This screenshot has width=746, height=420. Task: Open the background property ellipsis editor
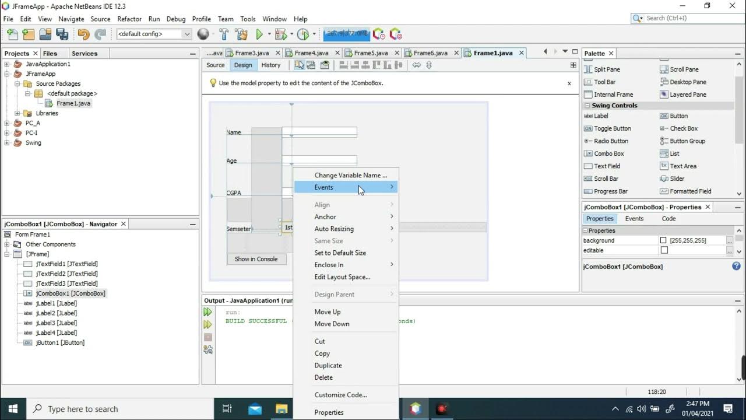(730, 240)
